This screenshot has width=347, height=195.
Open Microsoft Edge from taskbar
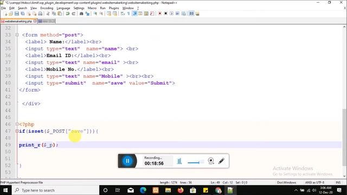click(x=143, y=190)
